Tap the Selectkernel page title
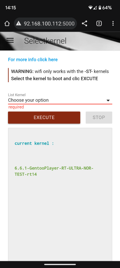This screenshot has height=268, width=120. 45,41
